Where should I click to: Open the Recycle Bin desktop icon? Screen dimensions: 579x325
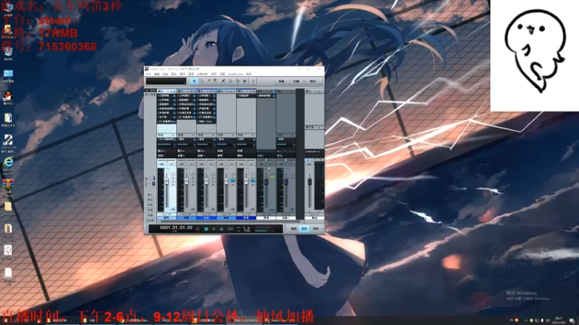tap(8, 53)
